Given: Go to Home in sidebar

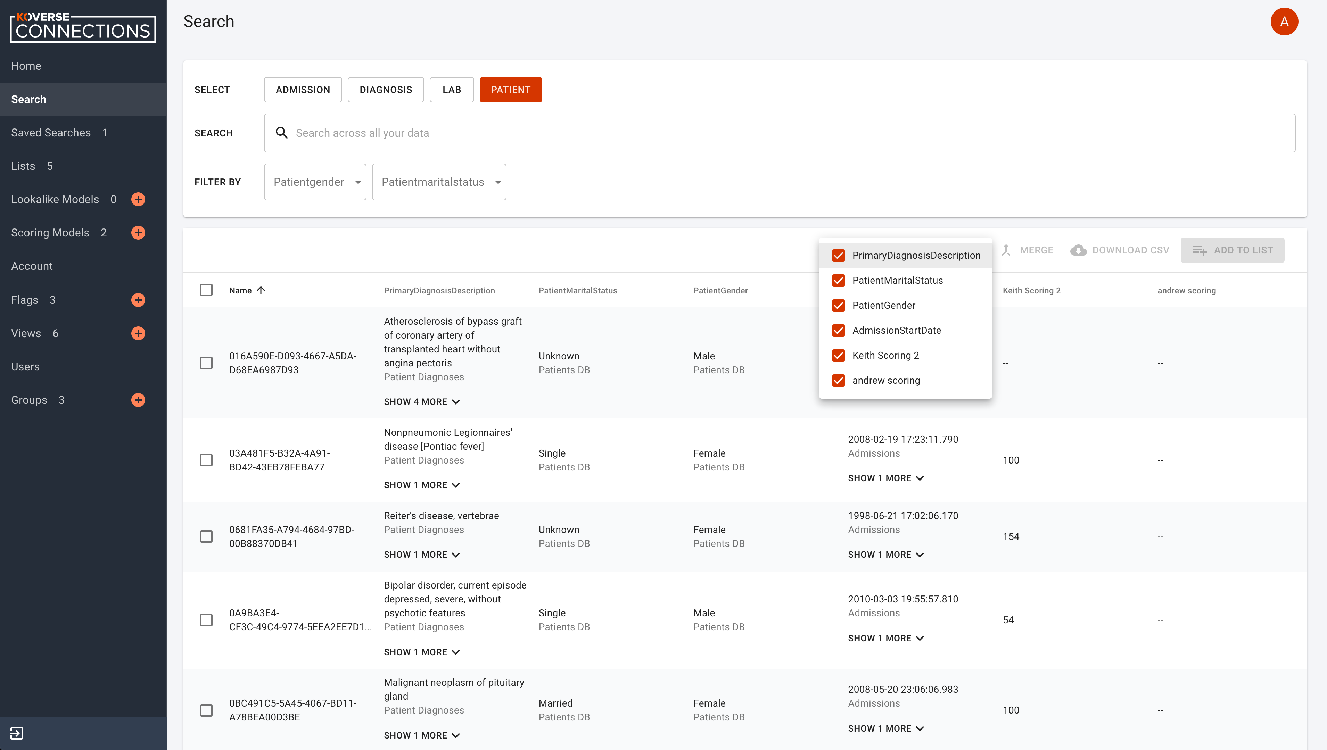Looking at the screenshot, I should click(83, 66).
